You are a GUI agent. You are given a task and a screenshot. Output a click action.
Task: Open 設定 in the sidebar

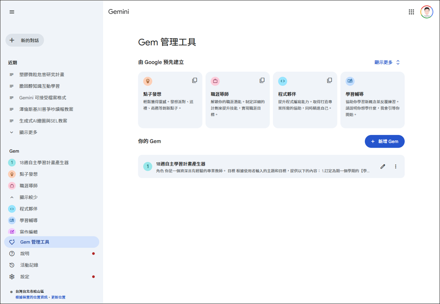point(52,277)
